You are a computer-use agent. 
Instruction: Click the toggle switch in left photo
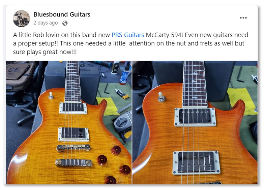pos(51,96)
